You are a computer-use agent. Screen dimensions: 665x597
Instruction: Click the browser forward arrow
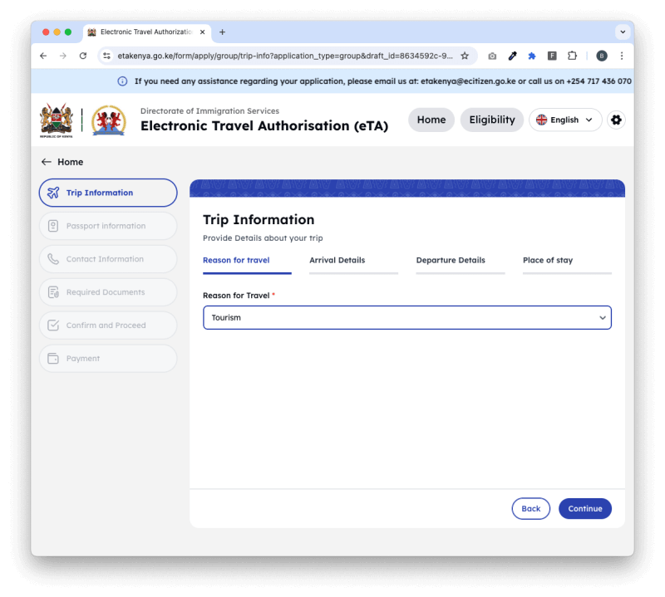pyautogui.click(x=63, y=56)
